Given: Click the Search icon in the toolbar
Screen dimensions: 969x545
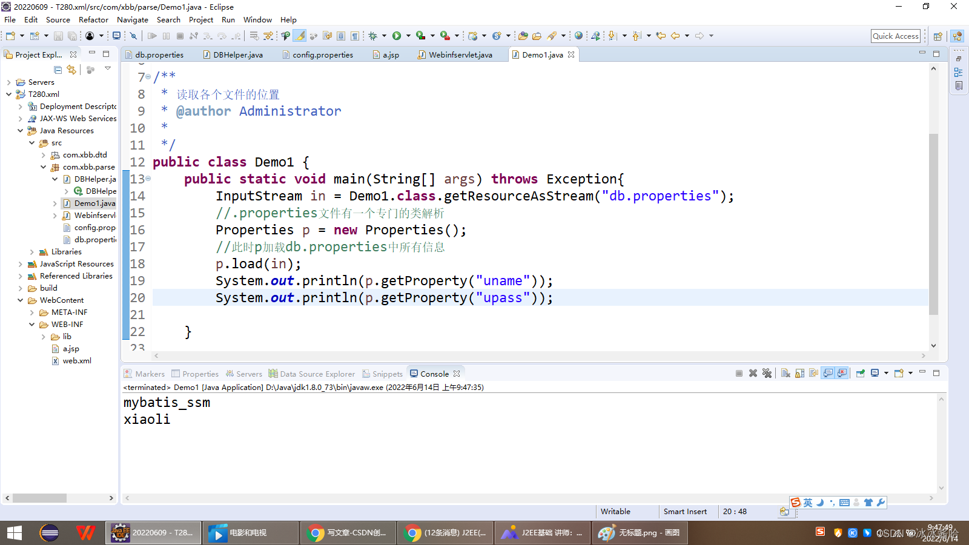Looking at the screenshot, I should (x=552, y=36).
